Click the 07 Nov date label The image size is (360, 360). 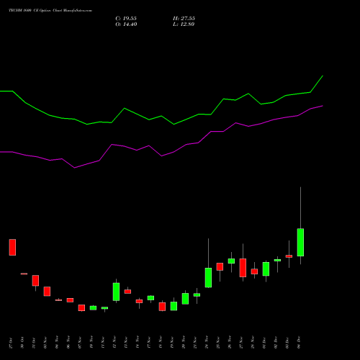(x=80, y=343)
